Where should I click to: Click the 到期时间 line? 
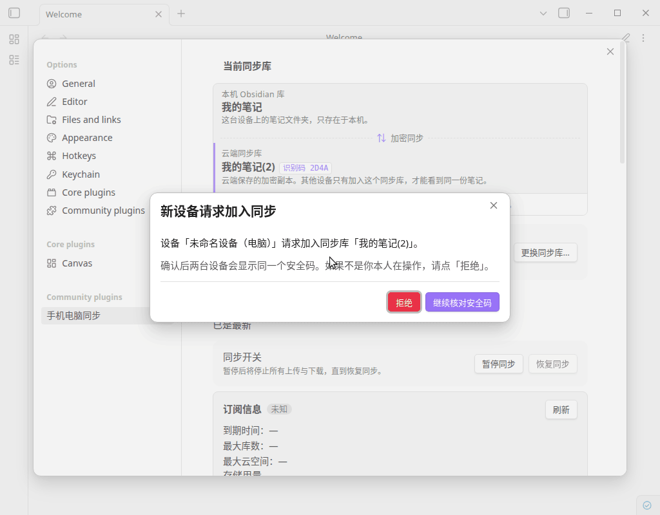click(251, 431)
